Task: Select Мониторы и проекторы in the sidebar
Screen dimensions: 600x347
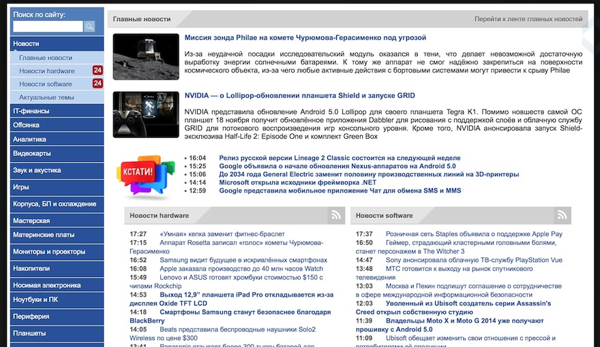Action: 49,252
